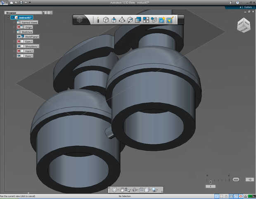
Task: Select the Move/transform tool icon
Action: coord(122,20)
